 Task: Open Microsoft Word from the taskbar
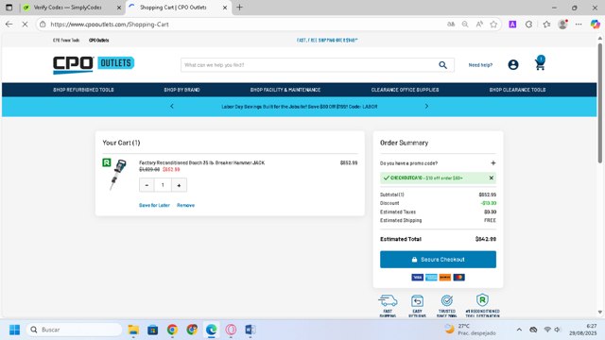(x=250, y=330)
